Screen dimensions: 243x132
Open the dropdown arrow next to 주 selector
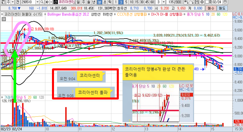(13, 2)
